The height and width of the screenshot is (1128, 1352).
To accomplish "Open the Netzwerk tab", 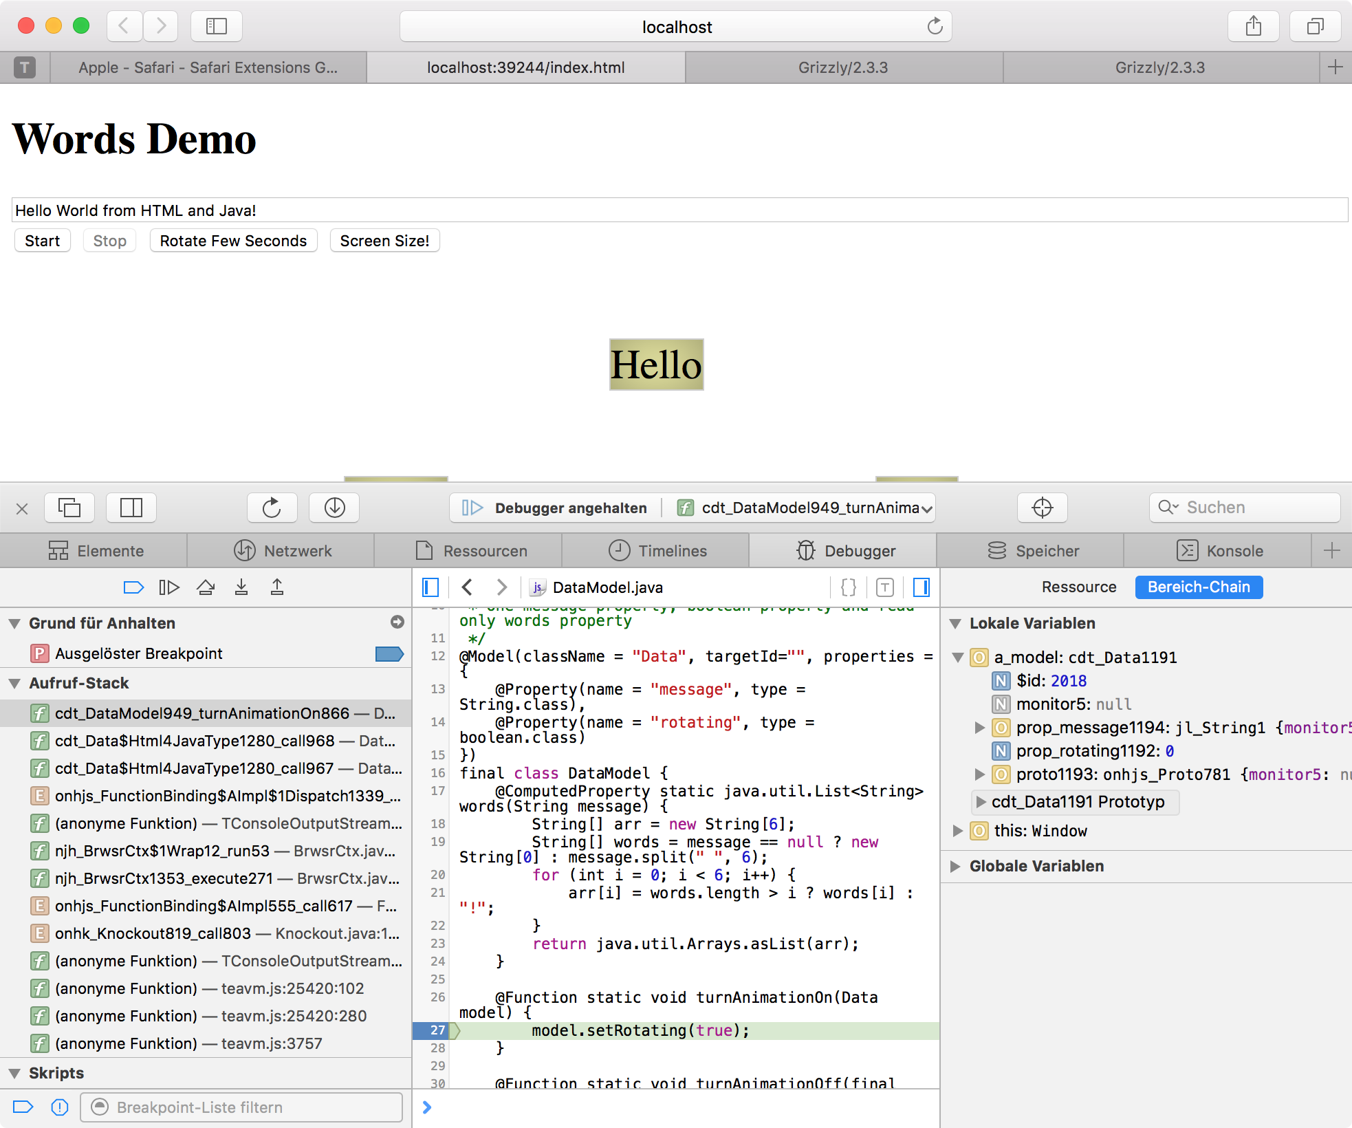I will click(x=283, y=551).
